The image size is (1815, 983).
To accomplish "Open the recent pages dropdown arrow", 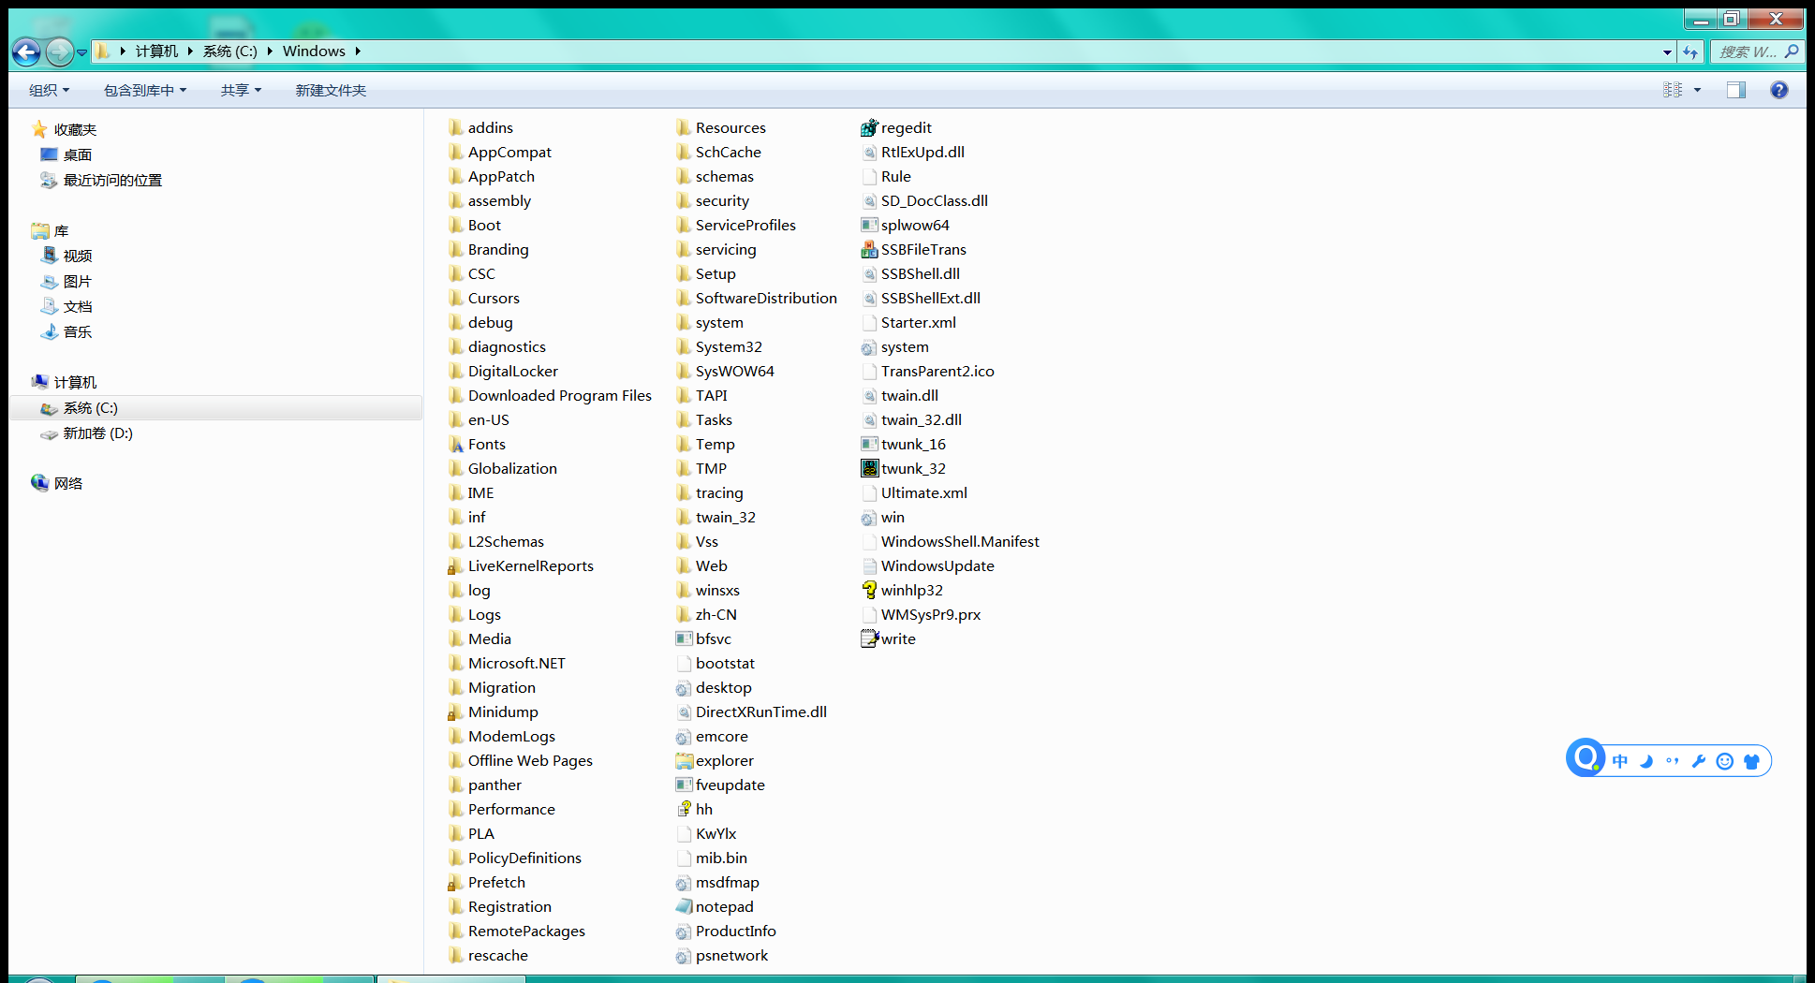I will click(82, 52).
